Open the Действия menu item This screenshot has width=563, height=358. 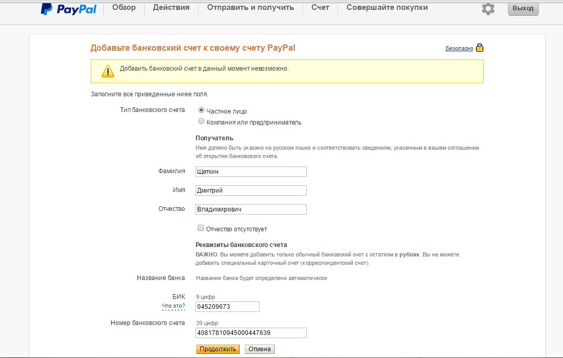[171, 7]
